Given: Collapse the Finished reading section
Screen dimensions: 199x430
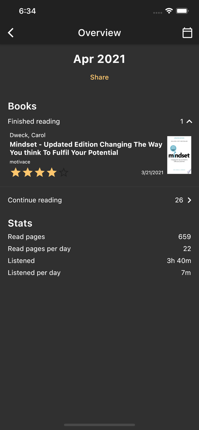Looking at the screenshot, I should tap(189, 122).
